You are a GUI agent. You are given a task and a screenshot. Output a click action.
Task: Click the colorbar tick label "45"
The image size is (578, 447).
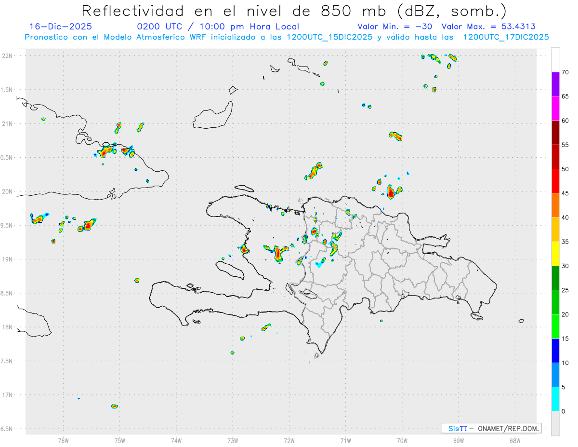[x=565, y=193]
